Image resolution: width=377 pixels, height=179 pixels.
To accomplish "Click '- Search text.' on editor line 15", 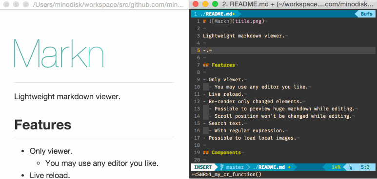I will pyautogui.click(x=223, y=124).
